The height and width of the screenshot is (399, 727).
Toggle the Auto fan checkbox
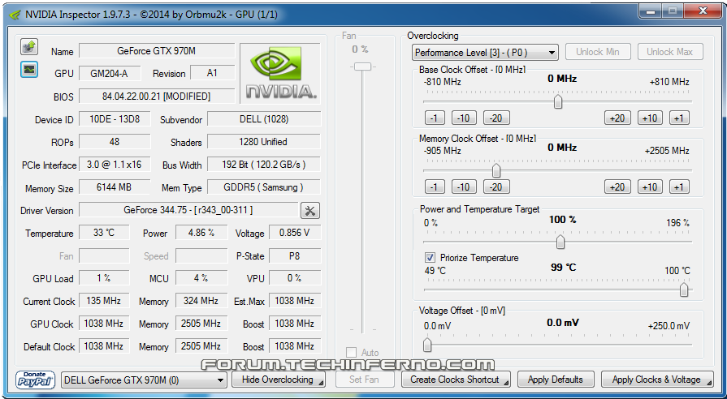[352, 353]
